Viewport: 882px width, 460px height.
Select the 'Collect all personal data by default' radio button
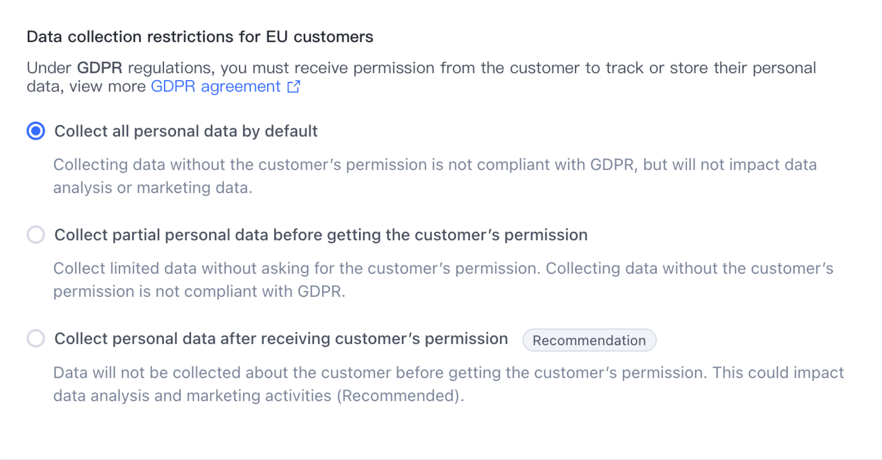[36, 131]
